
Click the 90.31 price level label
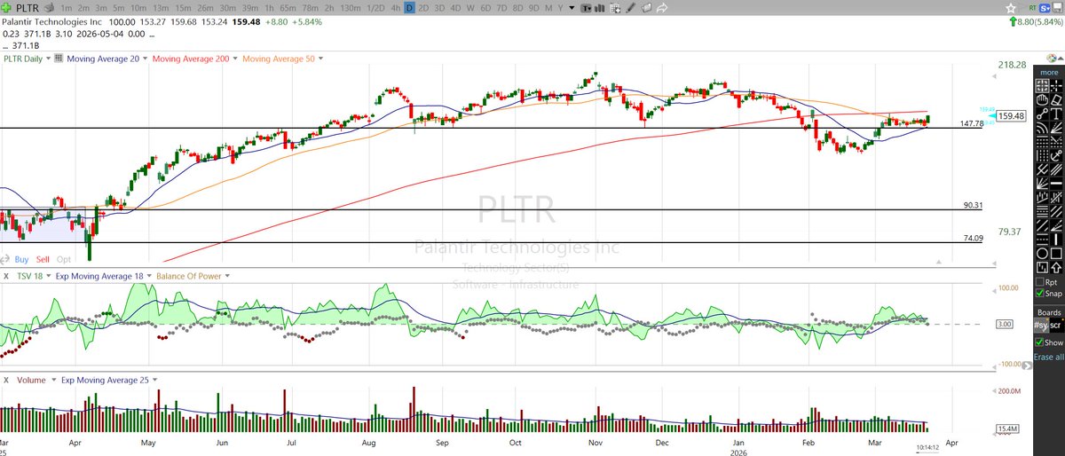[973, 205]
